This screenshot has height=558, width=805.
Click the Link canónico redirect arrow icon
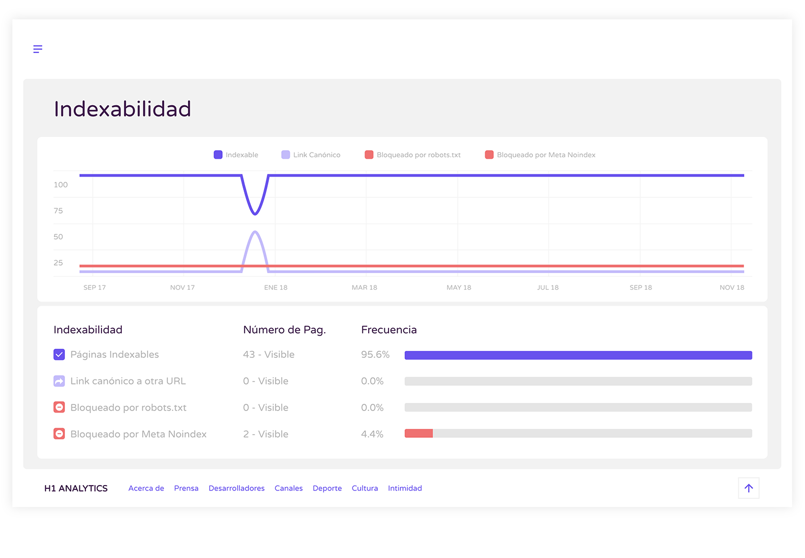click(59, 381)
